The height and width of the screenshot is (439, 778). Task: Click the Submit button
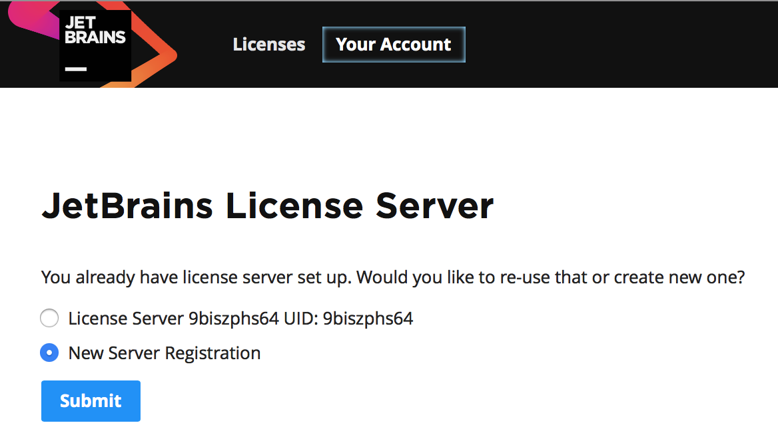click(91, 401)
